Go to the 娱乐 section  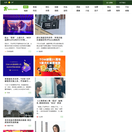pos(47,7)
